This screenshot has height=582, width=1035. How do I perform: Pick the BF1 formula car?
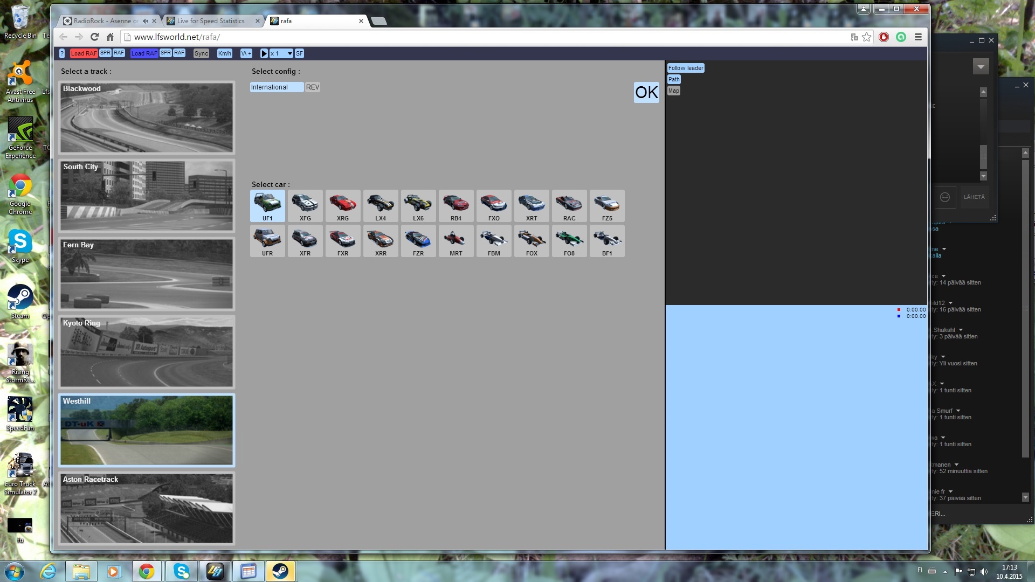(x=607, y=240)
